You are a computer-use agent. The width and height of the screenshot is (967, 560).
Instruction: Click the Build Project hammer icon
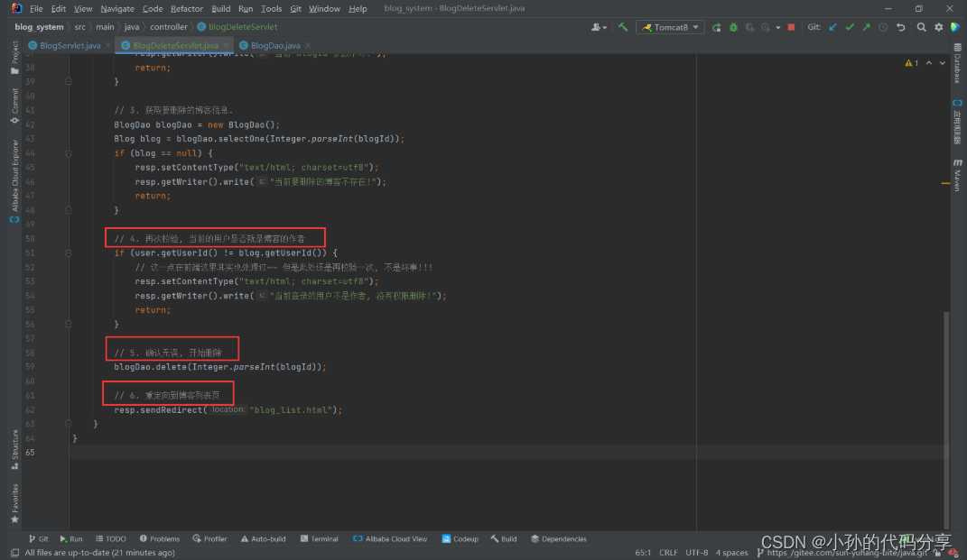623,27
